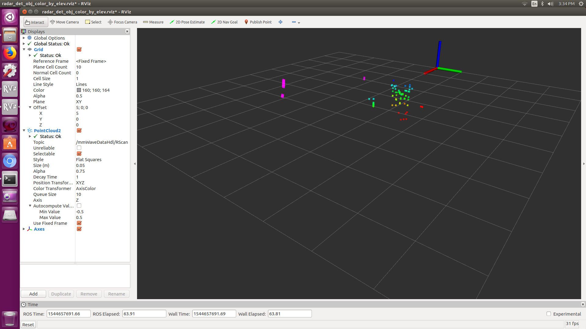The width and height of the screenshot is (586, 329).
Task: Open the toolbar minus dropdown arrow
Action: click(299, 23)
